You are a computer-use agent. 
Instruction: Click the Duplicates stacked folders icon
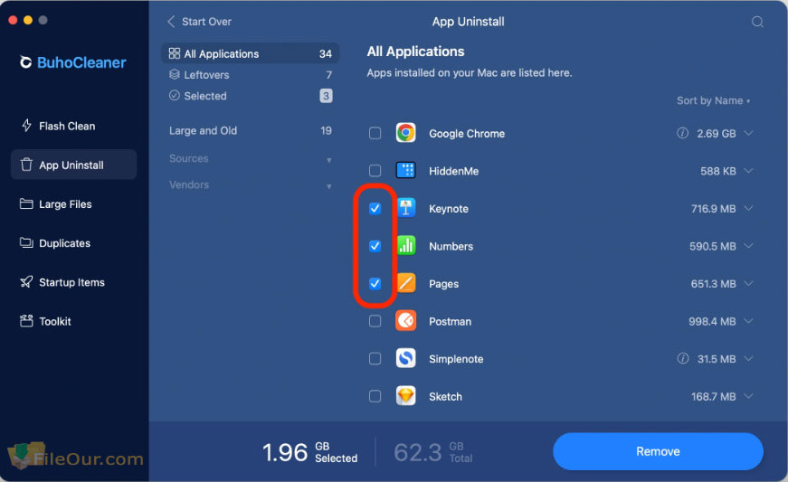[26, 243]
